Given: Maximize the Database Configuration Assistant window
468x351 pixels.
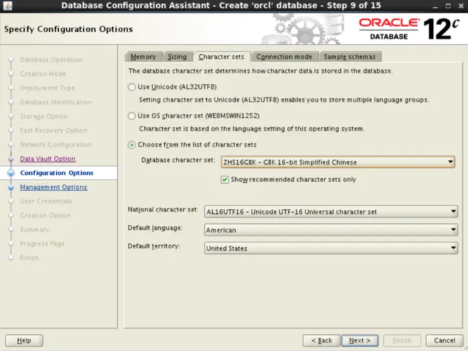Looking at the screenshot, I should coord(448,6).
